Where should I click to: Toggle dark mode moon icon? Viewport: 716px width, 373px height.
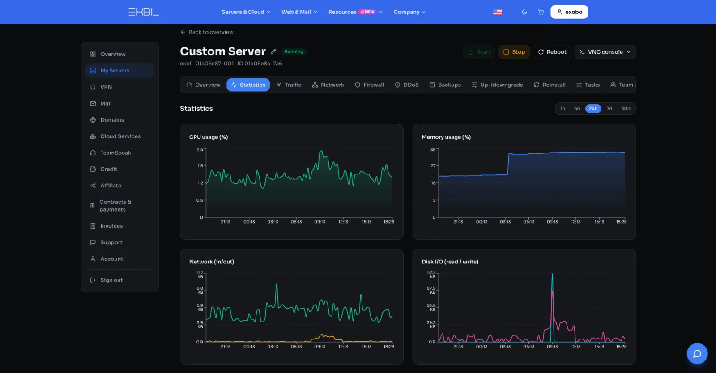click(x=524, y=12)
